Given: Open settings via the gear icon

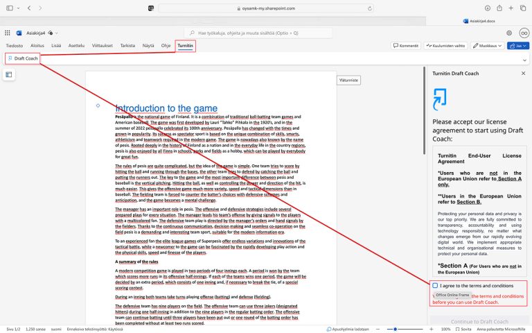Looking at the screenshot, I should [x=509, y=33].
